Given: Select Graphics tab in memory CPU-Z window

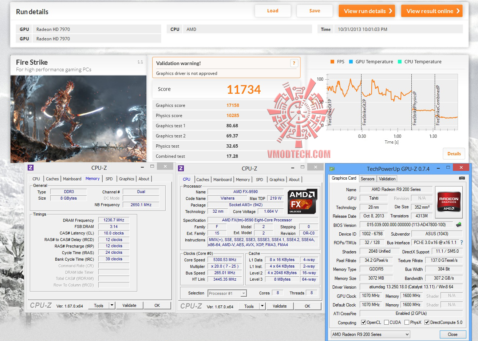Looking at the screenshot, I should [127, 179].
